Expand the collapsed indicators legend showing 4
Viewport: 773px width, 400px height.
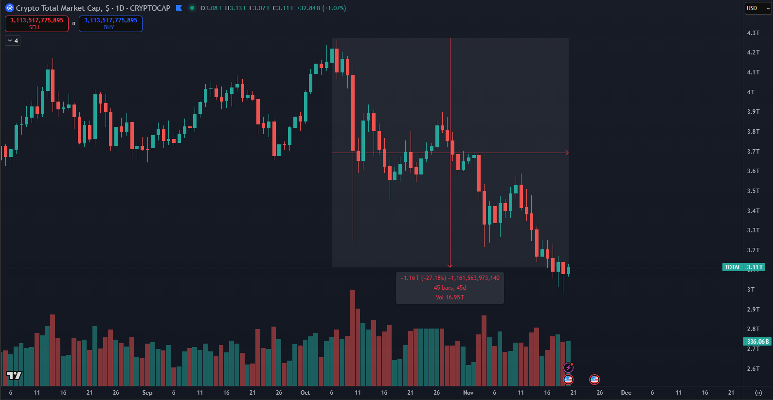coord(13,41)
